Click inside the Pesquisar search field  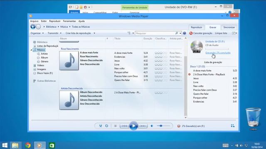tap(155, 33)
